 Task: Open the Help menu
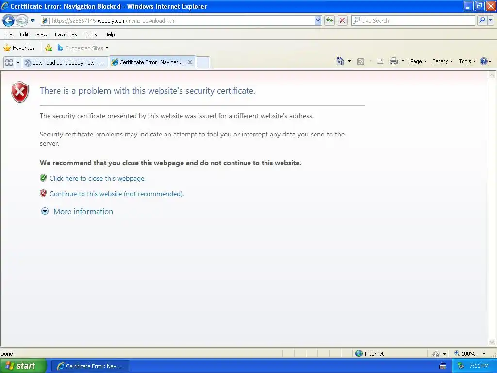109,34
